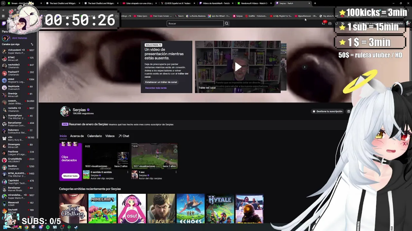This screenshot has height=231, width=412.
Task: Open Just Chatting category cover
Action: (x=73, y=209)
